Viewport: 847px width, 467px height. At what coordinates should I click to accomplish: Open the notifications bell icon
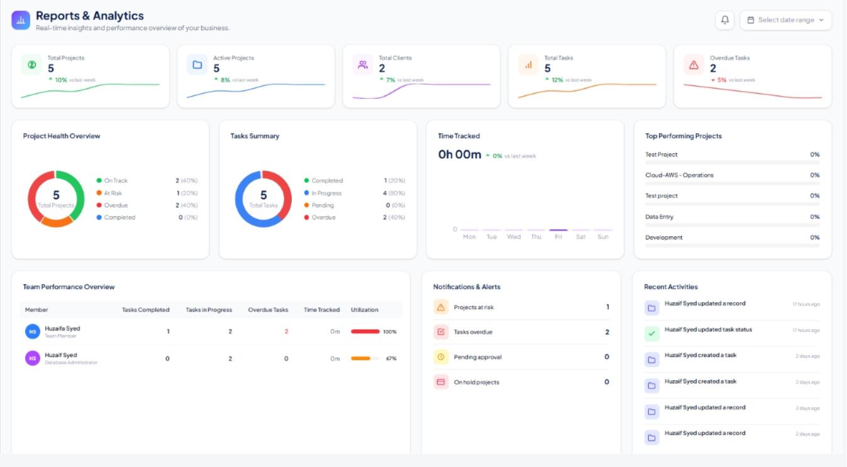pos(724,20)
